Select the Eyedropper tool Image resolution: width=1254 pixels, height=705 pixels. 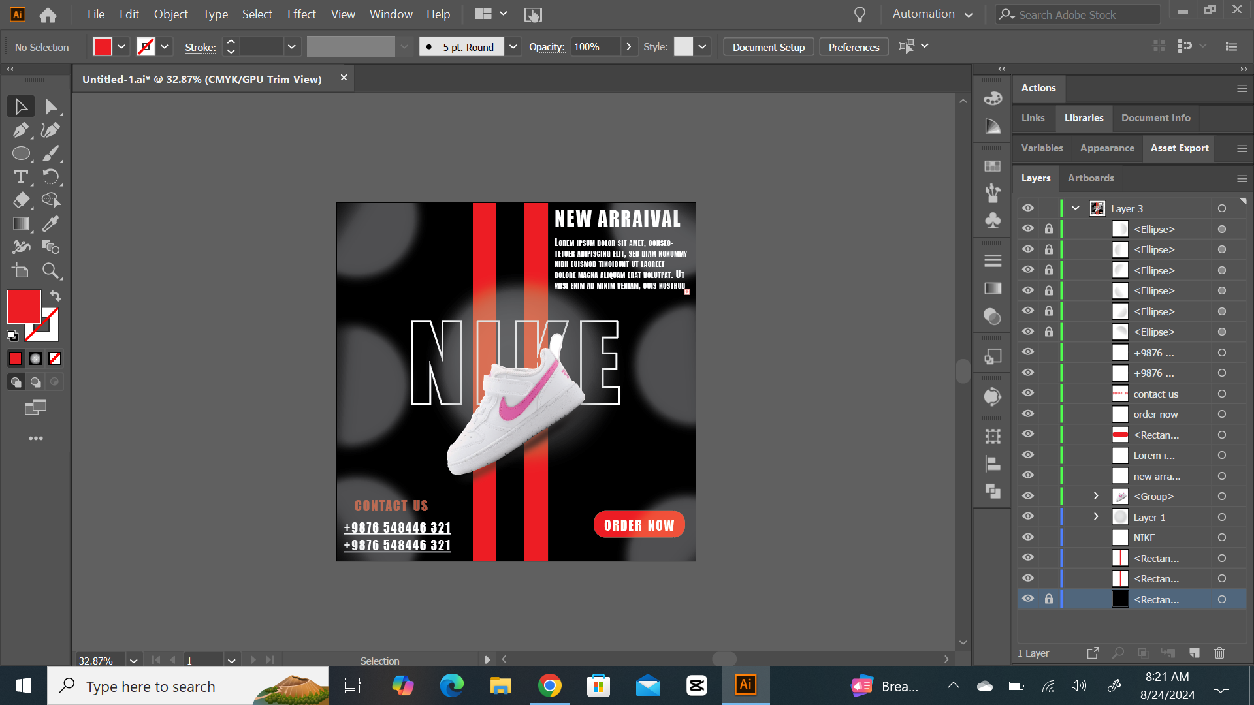[51, 224]
